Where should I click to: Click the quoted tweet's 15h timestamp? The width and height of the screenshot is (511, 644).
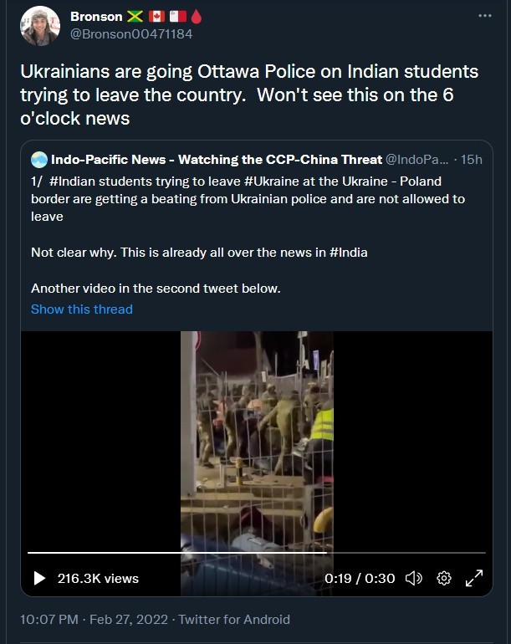point(473,160)
